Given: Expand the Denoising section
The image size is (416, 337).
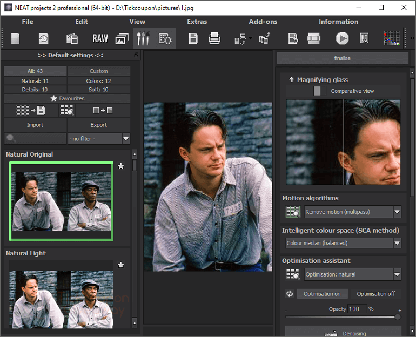Looking at the screenshot, I should (343, 332).
